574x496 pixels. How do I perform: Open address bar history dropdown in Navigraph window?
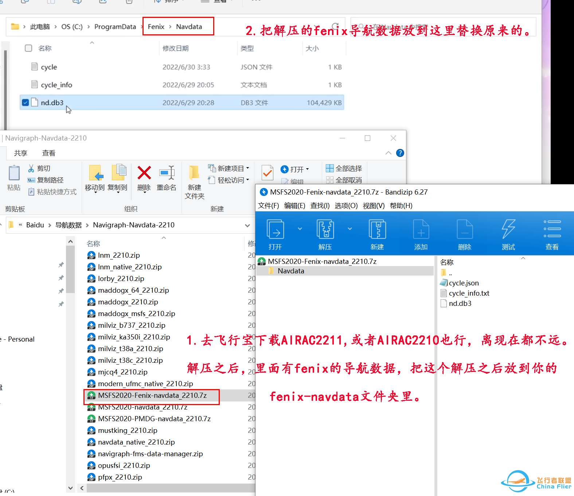(247, 225)
